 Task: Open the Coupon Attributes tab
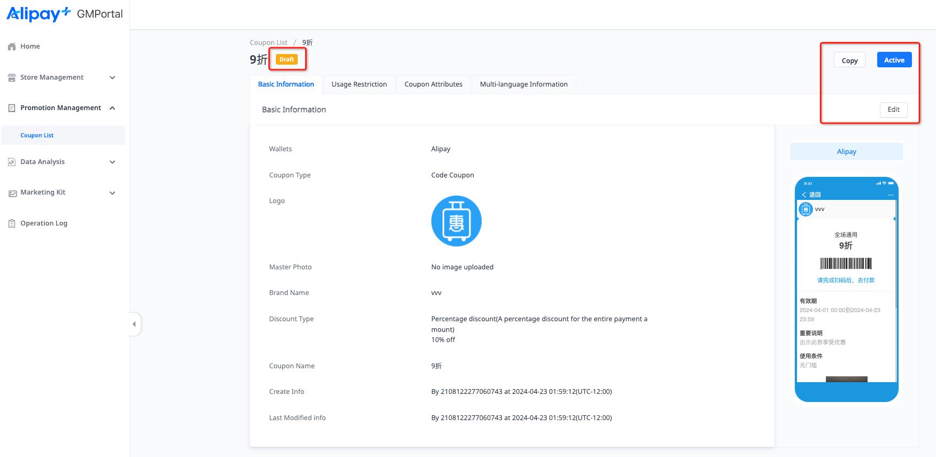(x=433, y=84)
